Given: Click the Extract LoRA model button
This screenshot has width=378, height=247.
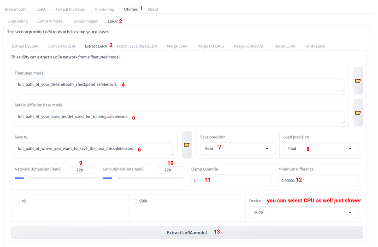Looking at the screenshot, I should click(x=187, y=233).
